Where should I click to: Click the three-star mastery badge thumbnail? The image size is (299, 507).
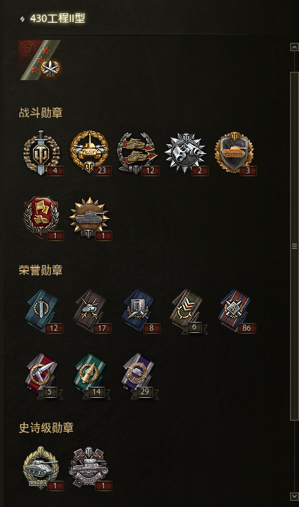click(x=40, y=60)
